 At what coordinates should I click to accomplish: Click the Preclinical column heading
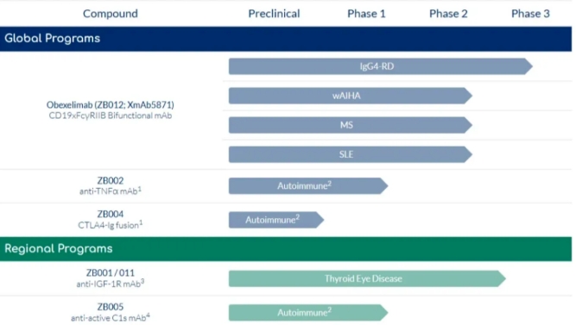click(x=274, y=14)
